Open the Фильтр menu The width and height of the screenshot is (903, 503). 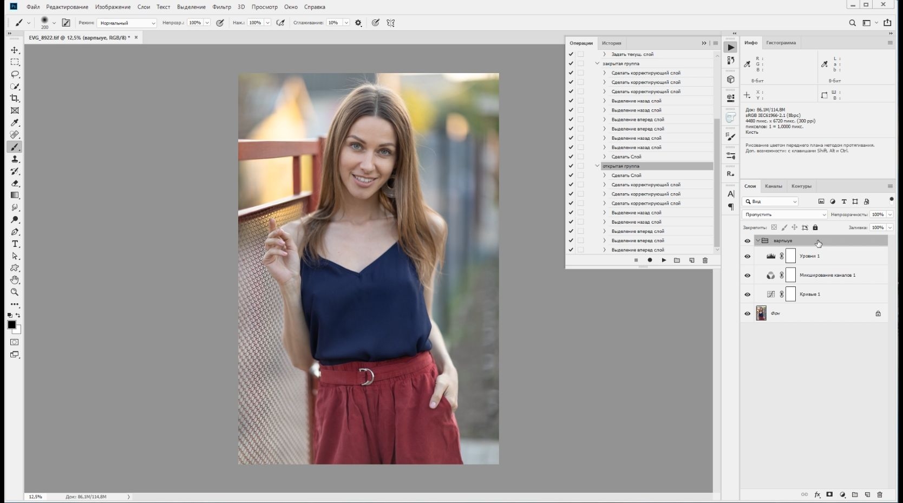[x=221, y=7]
